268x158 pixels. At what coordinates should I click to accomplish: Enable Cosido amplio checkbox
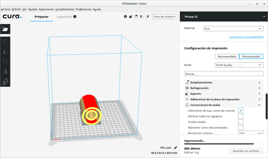tap(241, 122)
